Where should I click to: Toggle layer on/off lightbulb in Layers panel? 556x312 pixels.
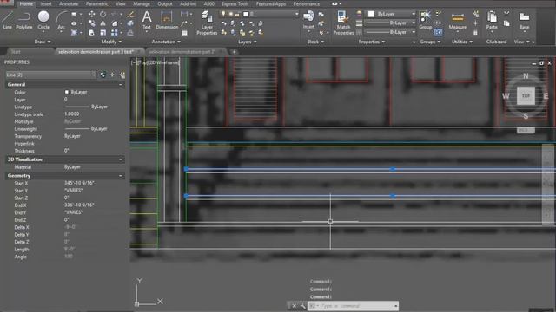pos(223,14)
